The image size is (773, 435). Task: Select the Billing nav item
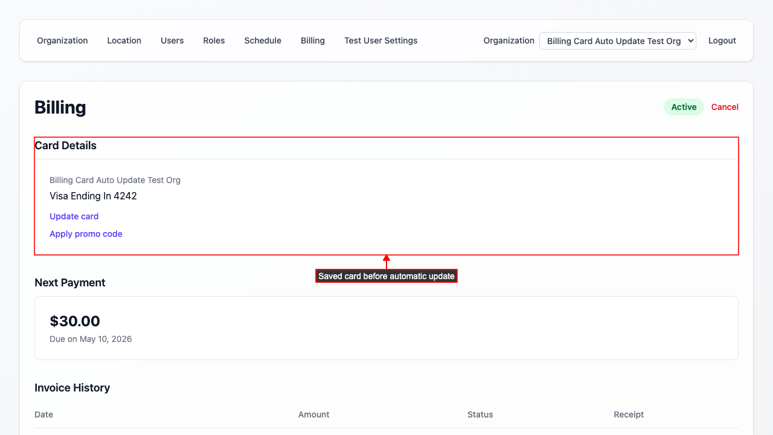click(x=312, y=40)
